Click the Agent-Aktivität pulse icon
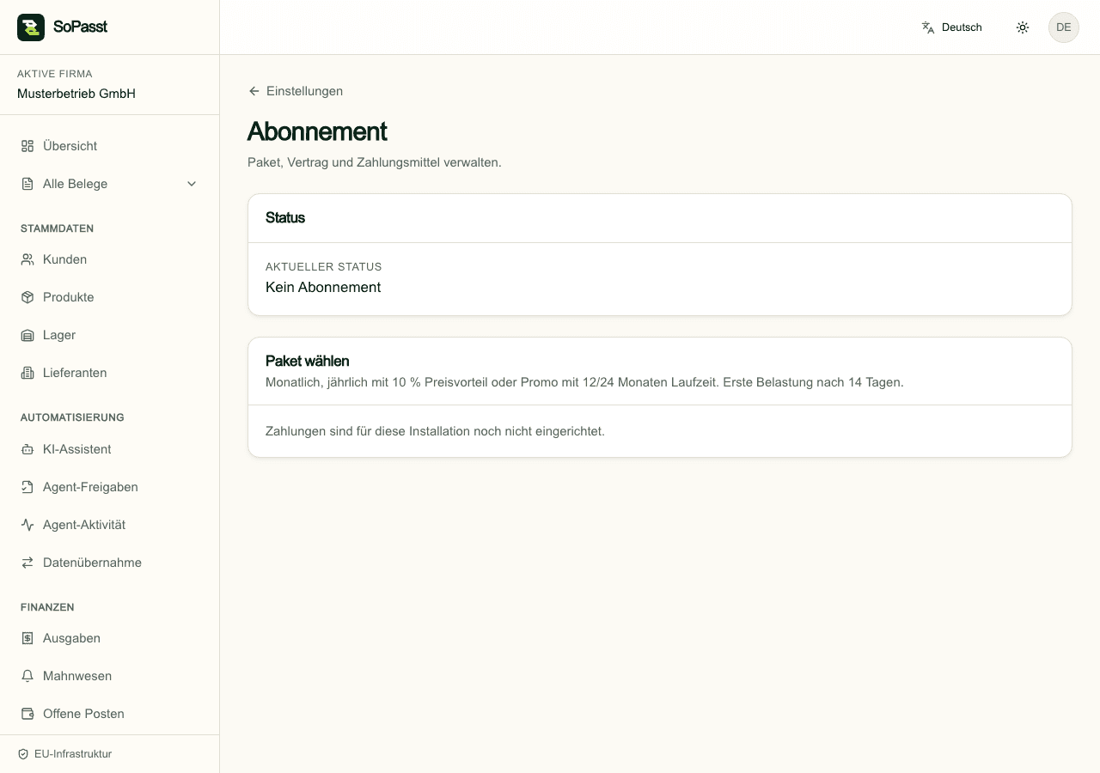The width and height of the screenshot is (1100, 773). pyautogui.click(x=27, y=525)
